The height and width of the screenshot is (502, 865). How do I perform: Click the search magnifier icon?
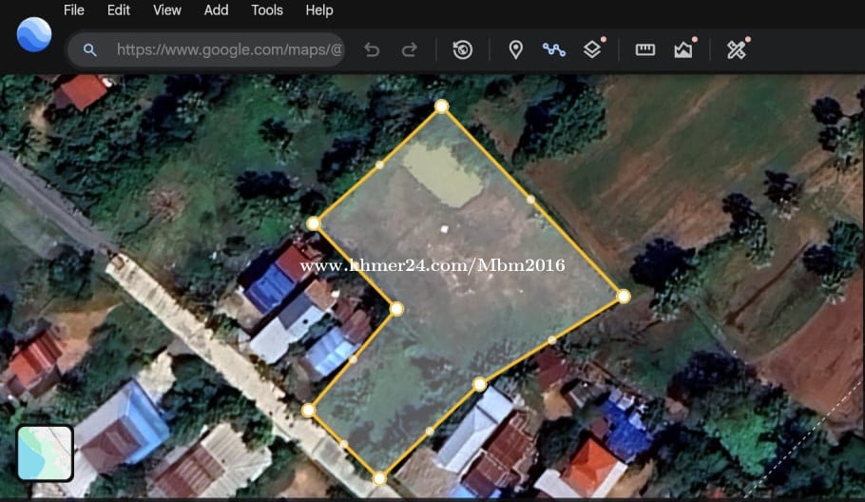coord(89,49)
